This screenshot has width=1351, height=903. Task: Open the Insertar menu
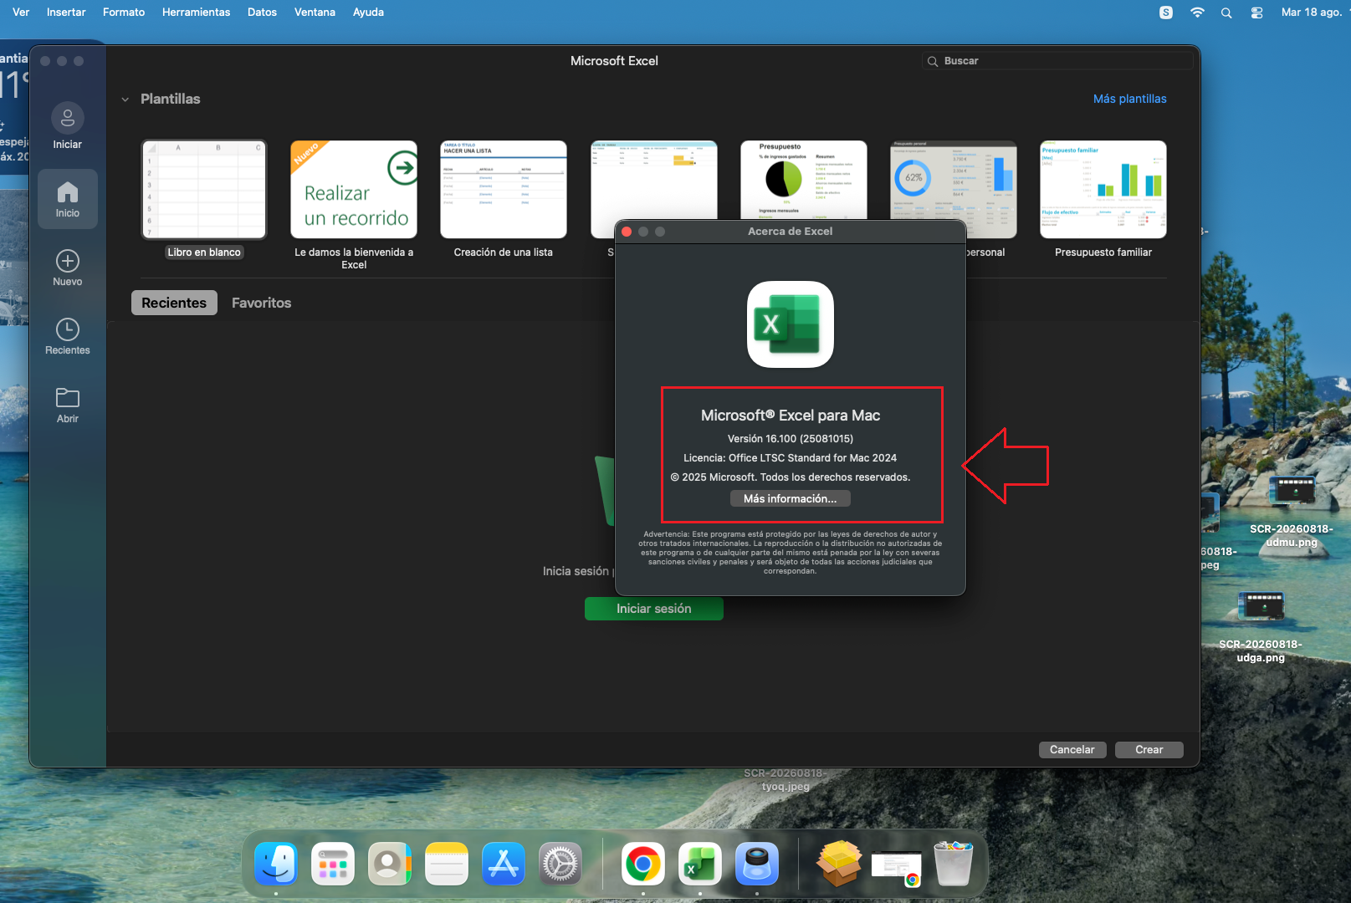pyautogui.click(x=66, y=13)
